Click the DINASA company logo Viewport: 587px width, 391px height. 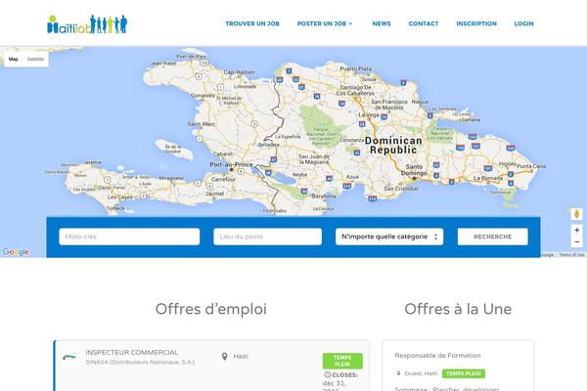[69, 357]
